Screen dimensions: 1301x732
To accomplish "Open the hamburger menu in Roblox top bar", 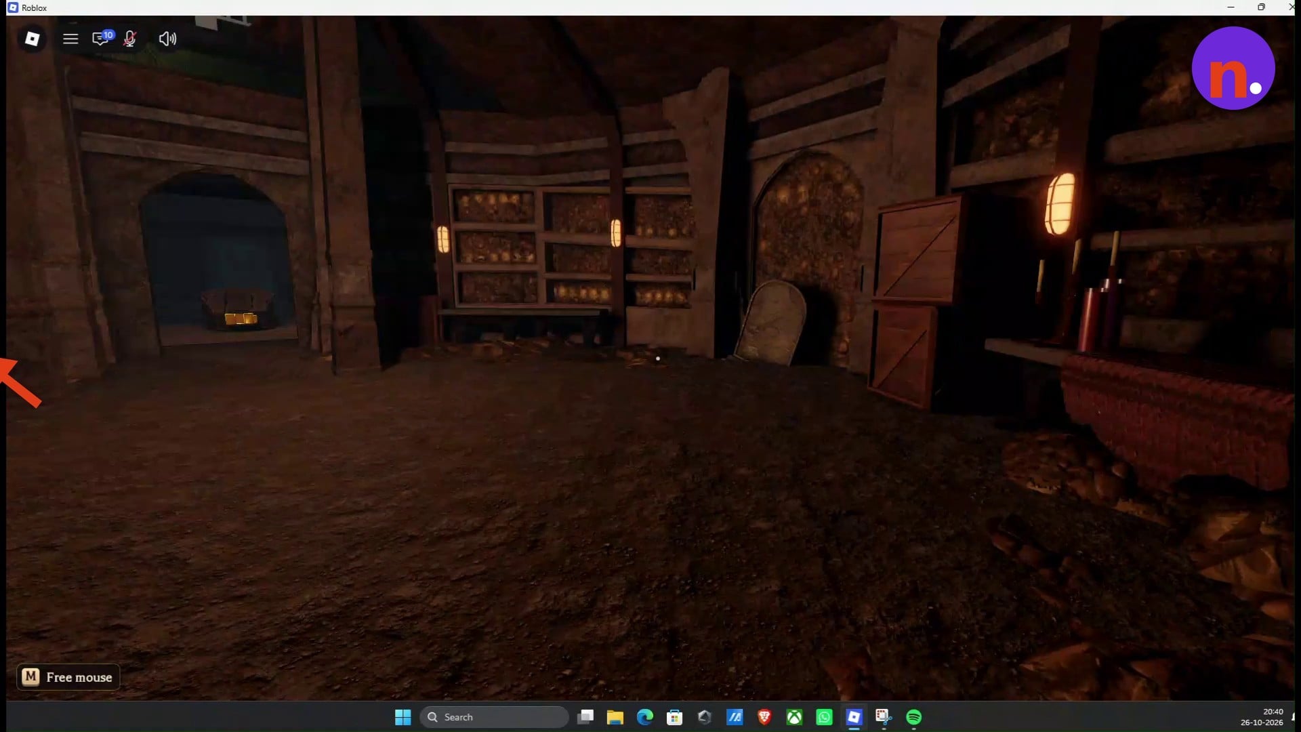I will [x=70, y=39].
